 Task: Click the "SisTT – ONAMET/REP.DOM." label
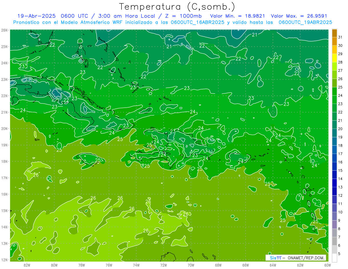pos(296,258)
